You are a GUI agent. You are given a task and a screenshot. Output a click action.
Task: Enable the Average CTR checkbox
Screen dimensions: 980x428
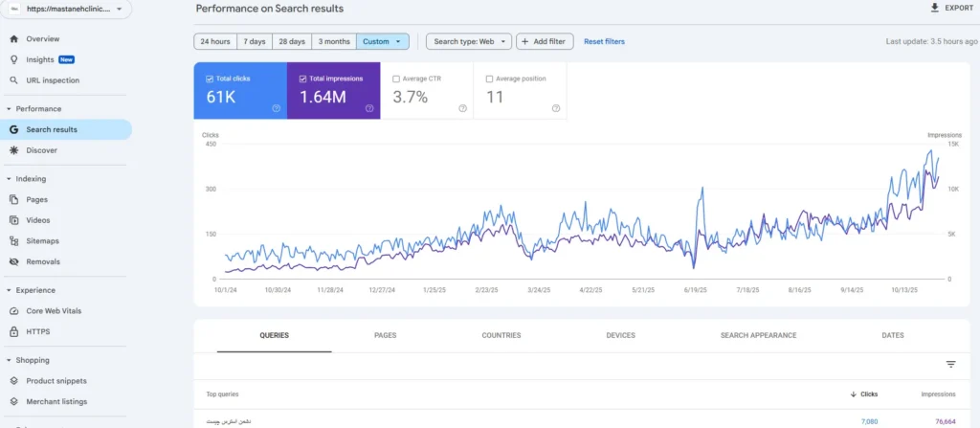tap(396, 79)
